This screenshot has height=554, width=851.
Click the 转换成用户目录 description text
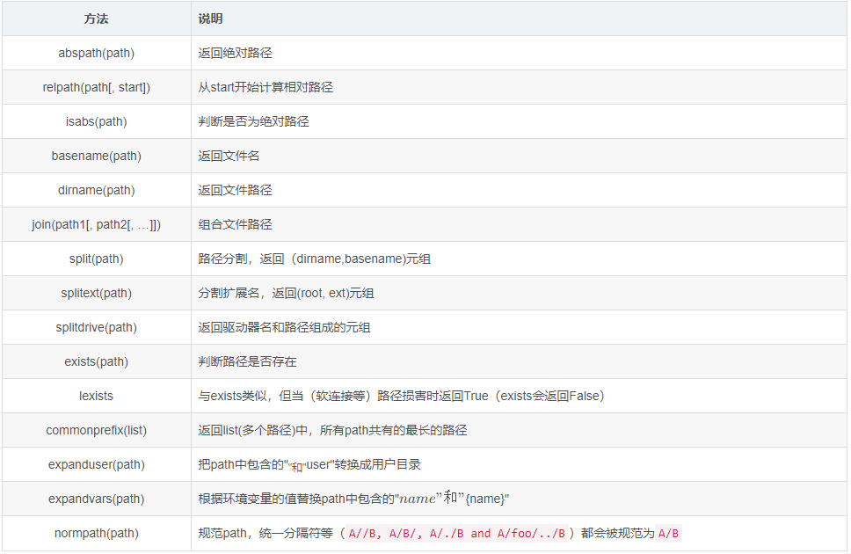click(x=378, y=464)
